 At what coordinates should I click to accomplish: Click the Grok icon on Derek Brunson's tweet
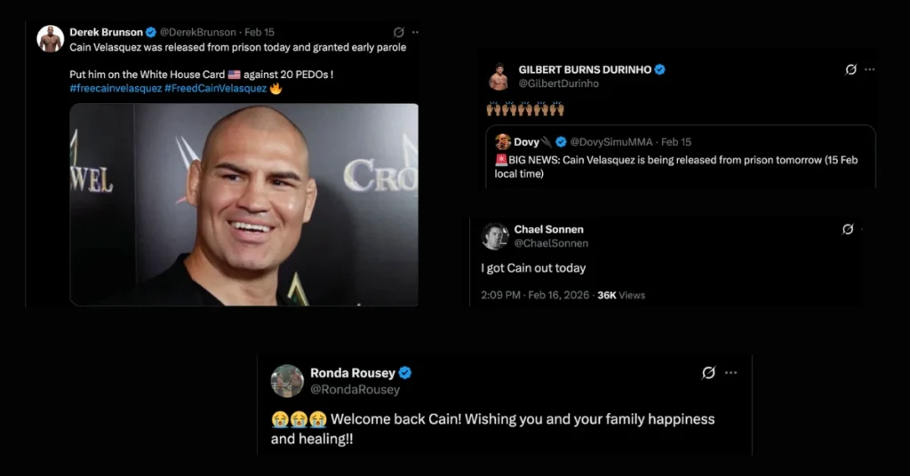[399, 32]
